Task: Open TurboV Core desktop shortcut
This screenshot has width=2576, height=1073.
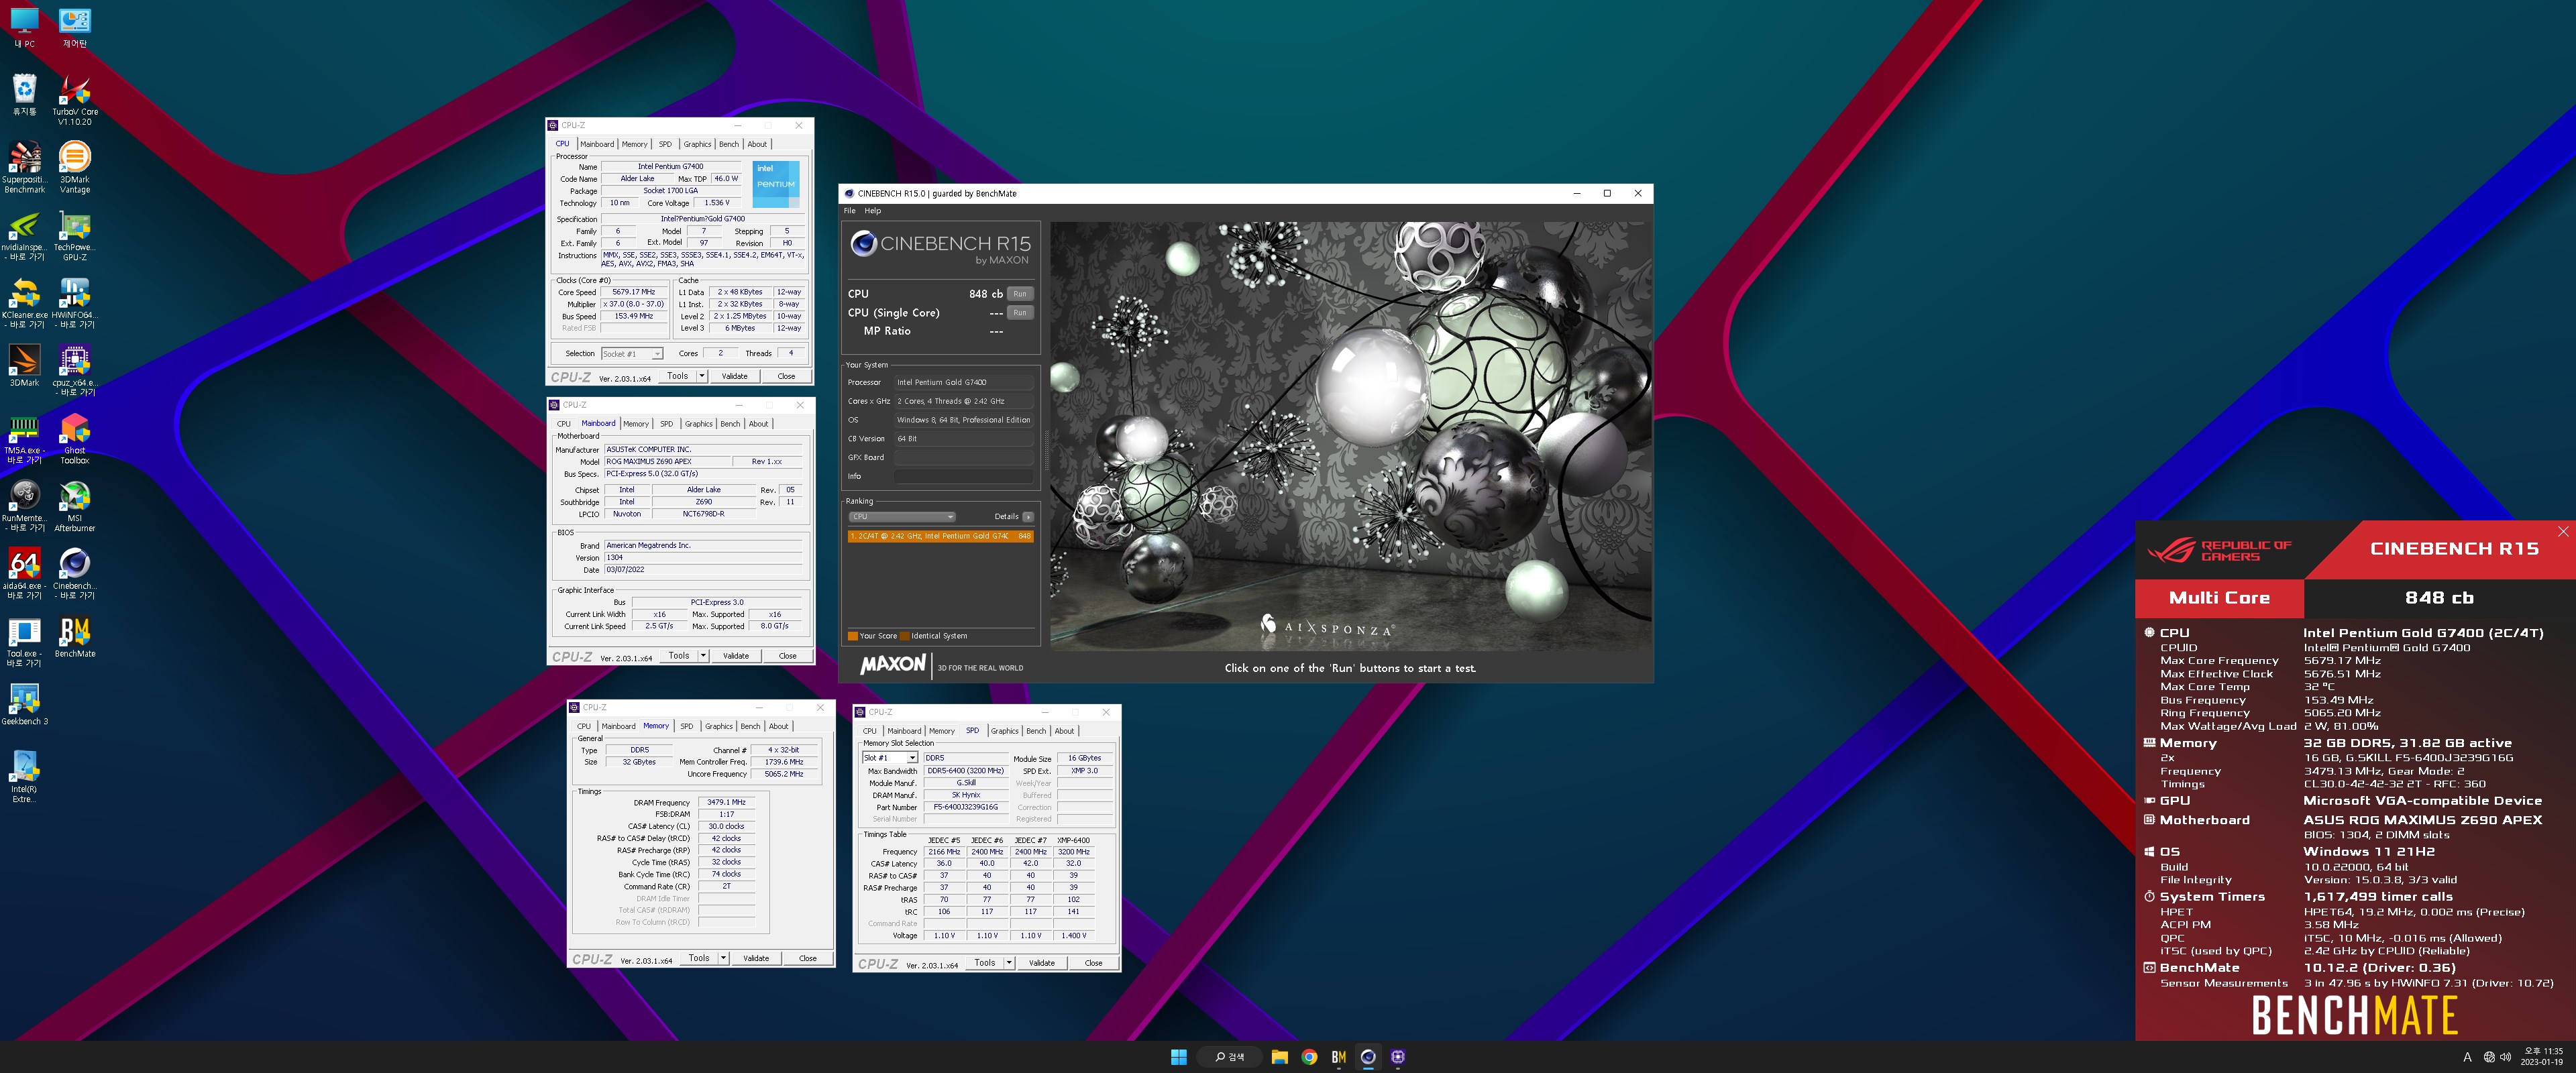Action: tap(75, 99)
